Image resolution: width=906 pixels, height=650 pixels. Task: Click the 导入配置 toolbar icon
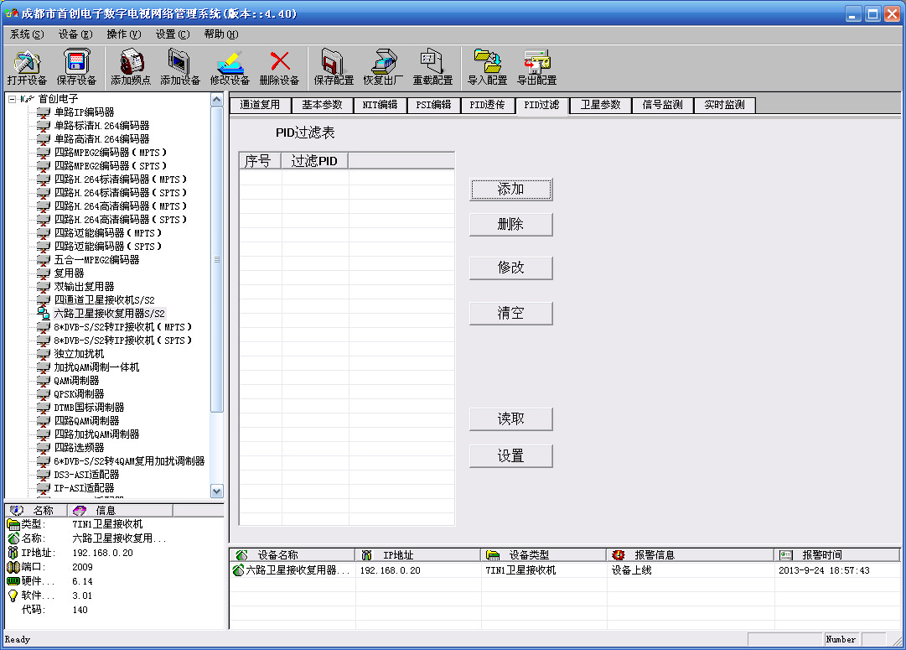(488, 61)
